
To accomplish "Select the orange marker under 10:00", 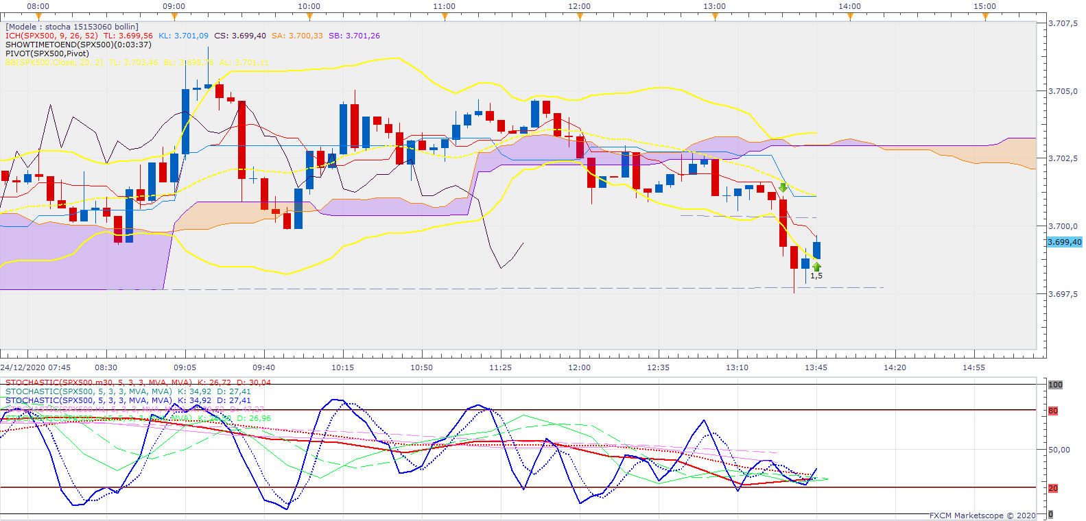I will [309, 17].
